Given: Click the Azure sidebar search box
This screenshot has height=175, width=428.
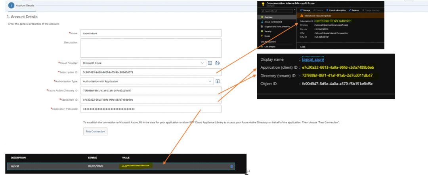Looking at the screenshot, I should [x=277, y=11].
